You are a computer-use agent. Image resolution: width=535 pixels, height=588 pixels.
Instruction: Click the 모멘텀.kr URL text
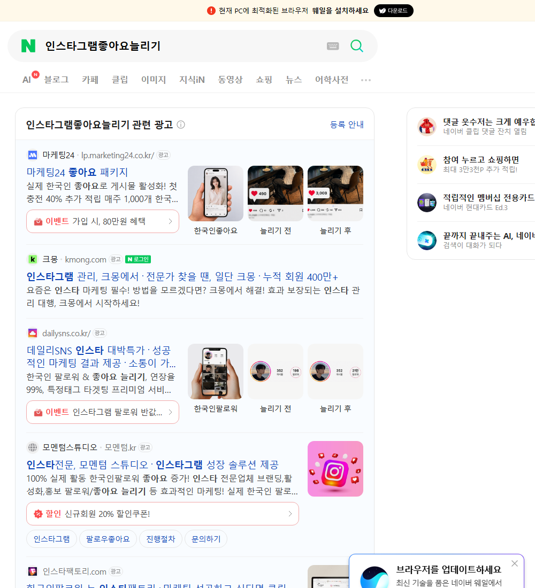click(120, 447)
